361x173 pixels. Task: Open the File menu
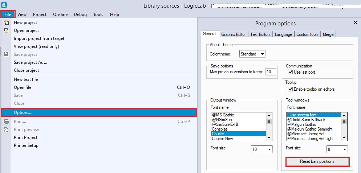click(8, 14)
